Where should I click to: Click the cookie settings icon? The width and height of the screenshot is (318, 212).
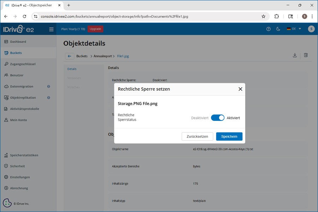(x=7, y=203)
